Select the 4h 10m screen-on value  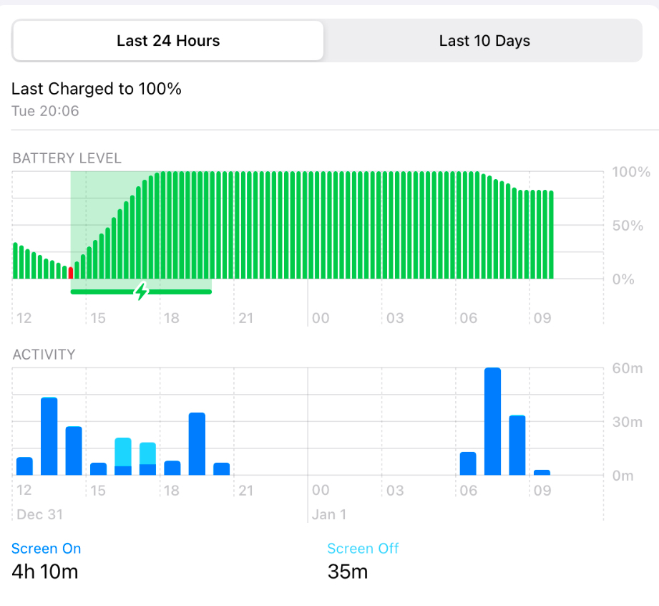45,572
